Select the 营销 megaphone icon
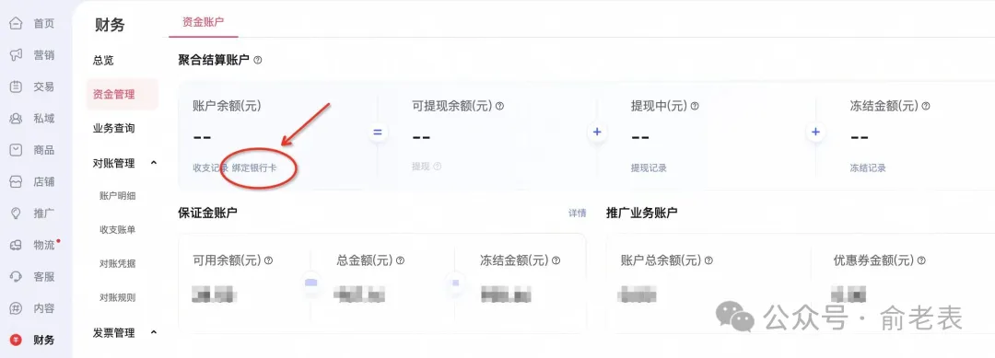Screen dimensions: 995x358 pyautogui.click(x=16, y=55)
